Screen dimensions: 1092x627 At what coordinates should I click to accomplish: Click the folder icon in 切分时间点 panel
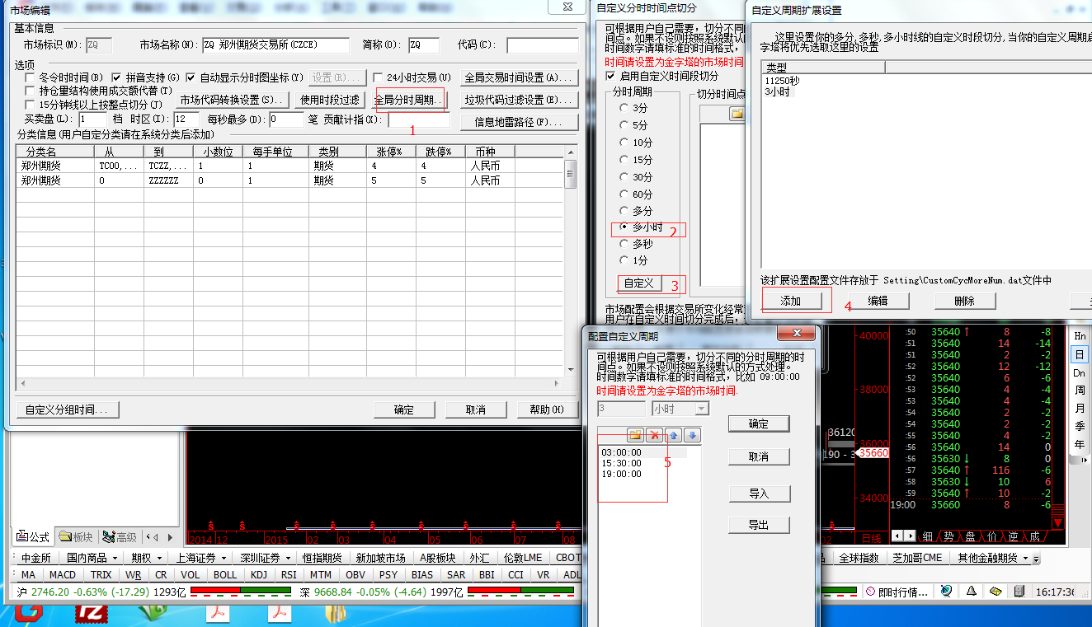737,114
